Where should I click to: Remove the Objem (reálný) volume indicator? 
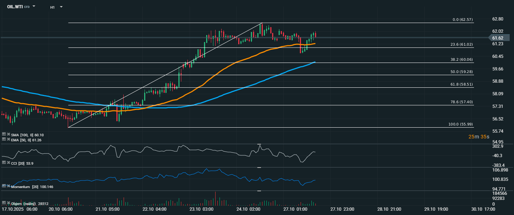[8, 203]
